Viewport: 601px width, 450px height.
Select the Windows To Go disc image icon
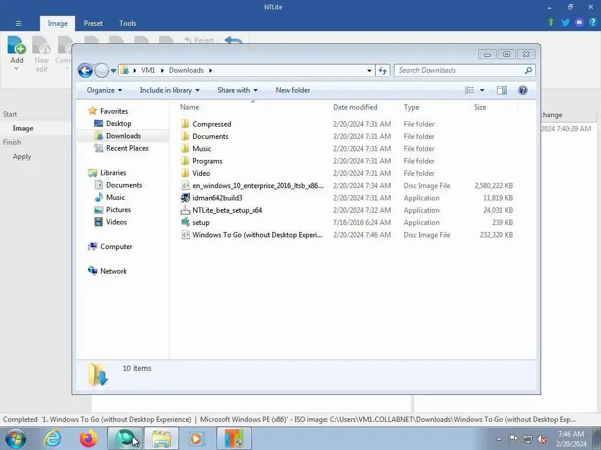tap(185, 234)
